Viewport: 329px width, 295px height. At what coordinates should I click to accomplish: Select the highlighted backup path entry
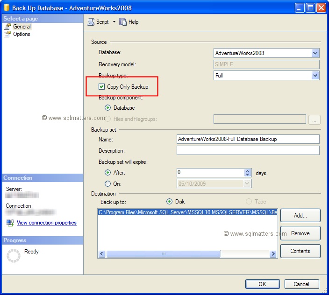click(x=187, y=212)
